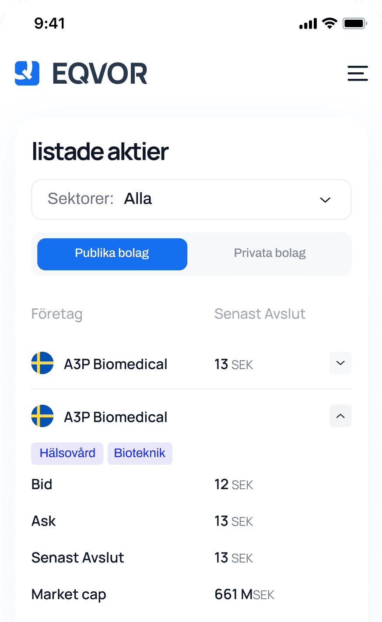Open the hamburger menu icon
Image resolution: width=382 pixels, height=622 pixels.
[x=357, y=73]
